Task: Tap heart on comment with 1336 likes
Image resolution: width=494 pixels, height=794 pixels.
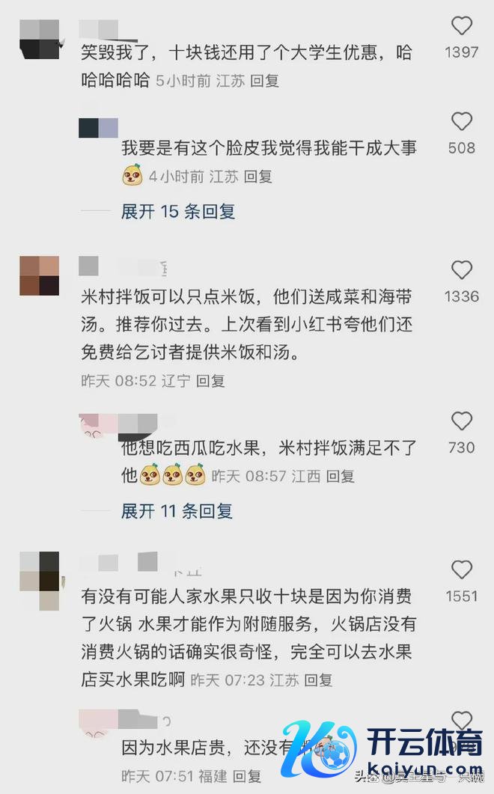Action: point(462,270)
